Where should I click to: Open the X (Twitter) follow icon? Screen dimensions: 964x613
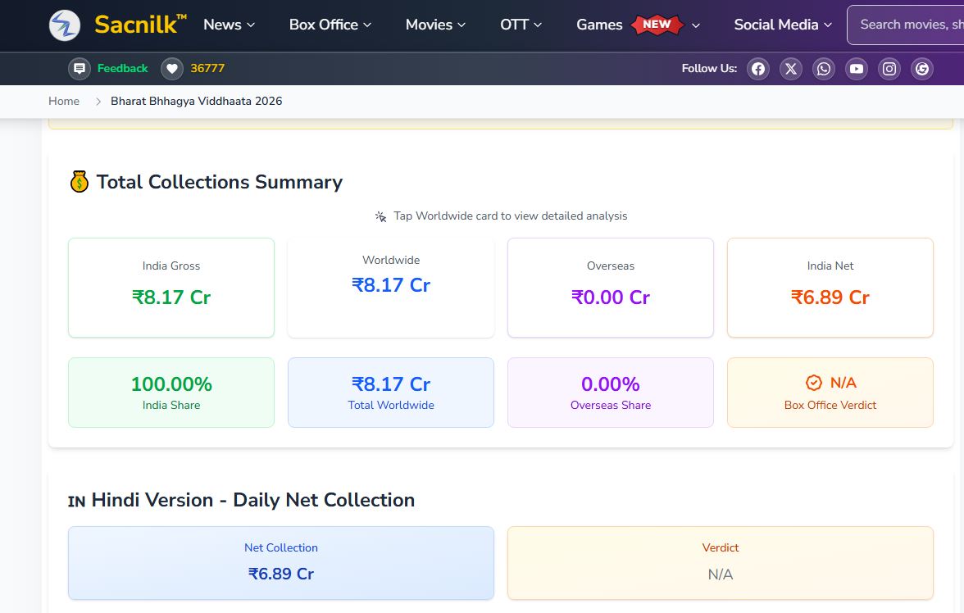(x=791, y=68)
